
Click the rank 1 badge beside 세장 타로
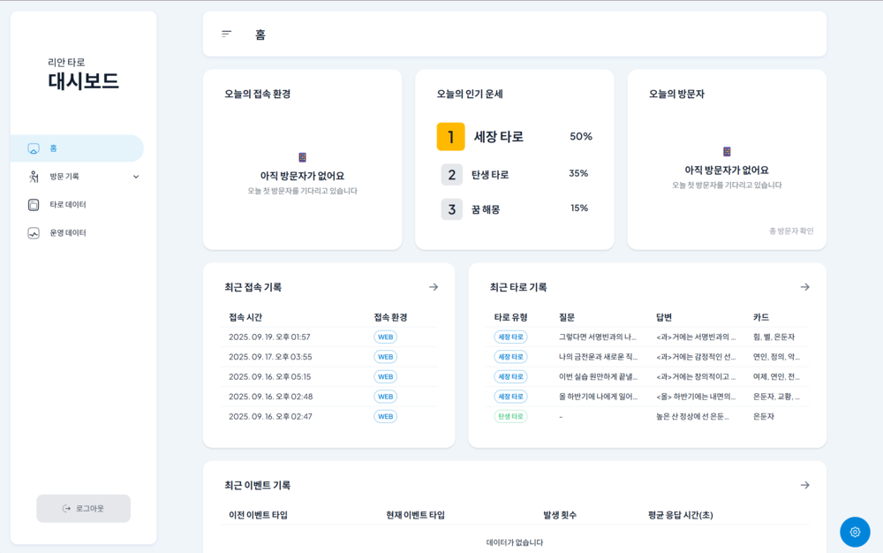[x=453, y=137]
